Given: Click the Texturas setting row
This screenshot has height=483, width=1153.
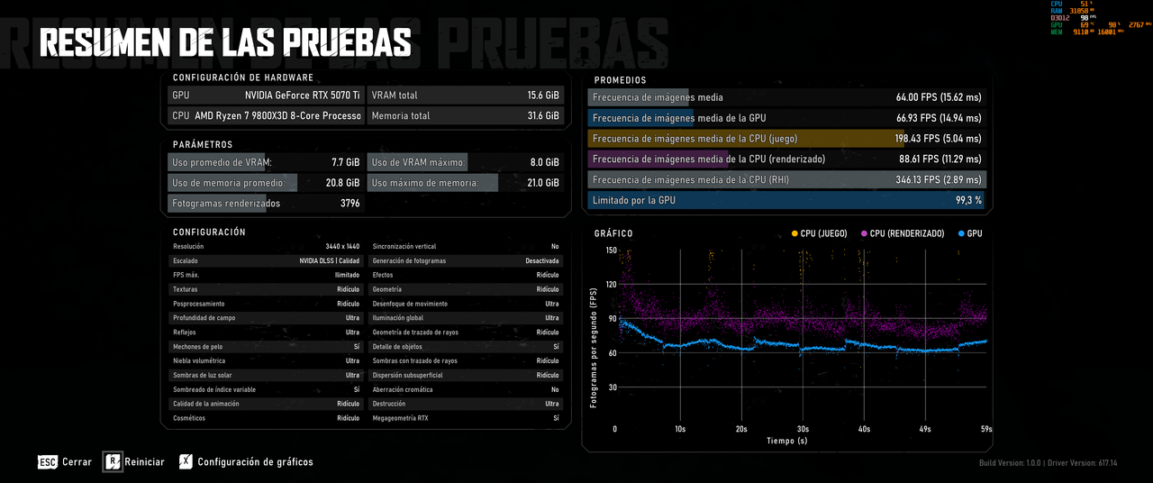Looking at the screenshot, I should point(265,289).
